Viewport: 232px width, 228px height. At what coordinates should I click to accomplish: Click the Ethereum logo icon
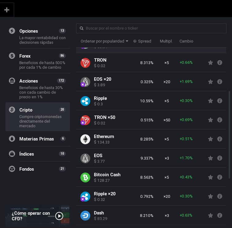(x=85, y=139)
